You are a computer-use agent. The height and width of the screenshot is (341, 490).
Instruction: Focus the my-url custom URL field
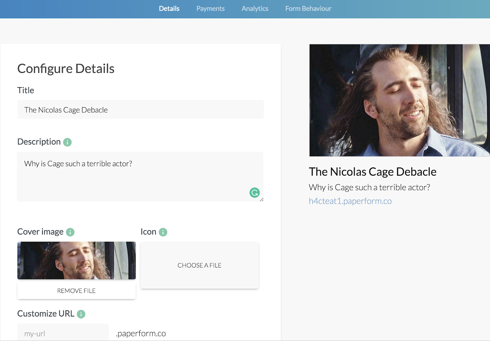[63, 332]
